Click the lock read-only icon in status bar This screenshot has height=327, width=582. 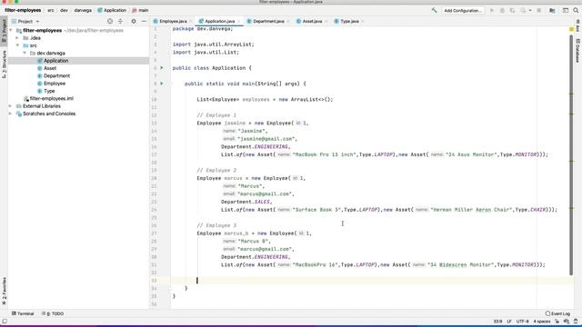[557, 322]
